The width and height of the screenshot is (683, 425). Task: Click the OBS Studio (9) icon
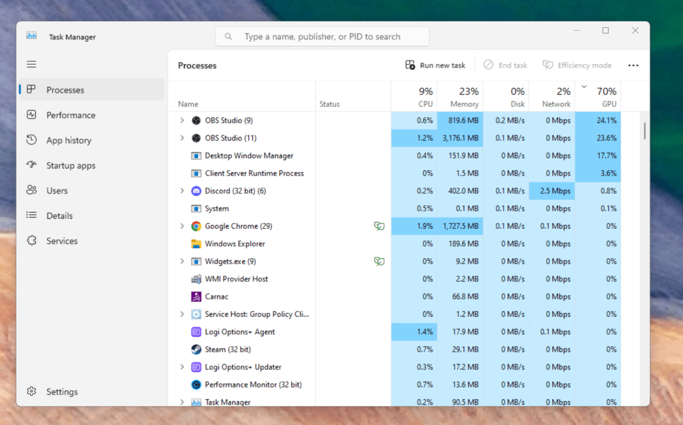(x=196, y=121)
